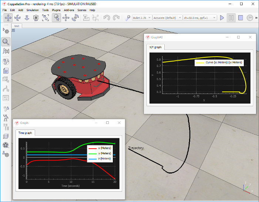Viewport: 259px width, 202px height.
Task: Switch to the X/Y graph tab
Action: pyautogui.click(x=155, y=47)
